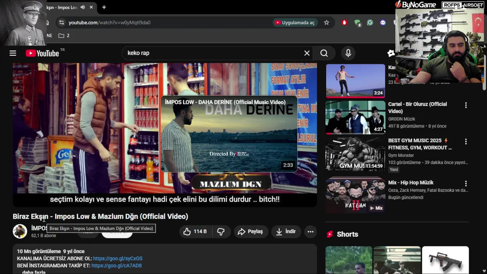Open the first Shorts thumbnail with greenery
This screenshot has width=487, height=274.
pyautogui.click(x=349, y=260)
